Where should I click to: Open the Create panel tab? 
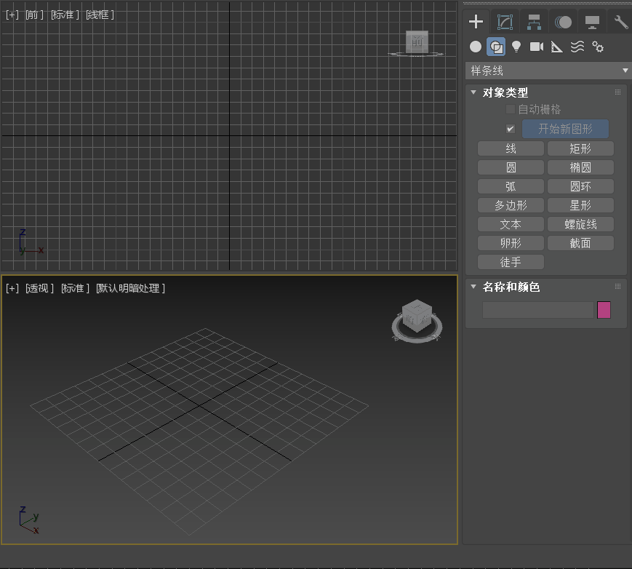476,21
